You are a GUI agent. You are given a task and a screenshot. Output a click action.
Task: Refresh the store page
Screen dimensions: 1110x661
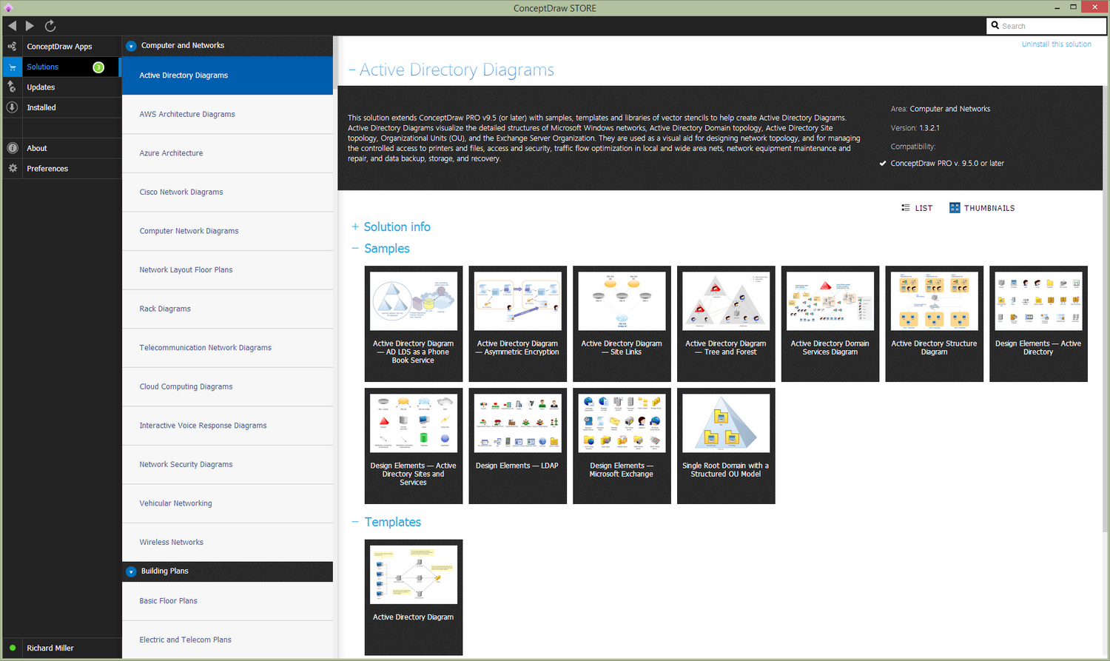pyautogui.click(x=50, y=26)
